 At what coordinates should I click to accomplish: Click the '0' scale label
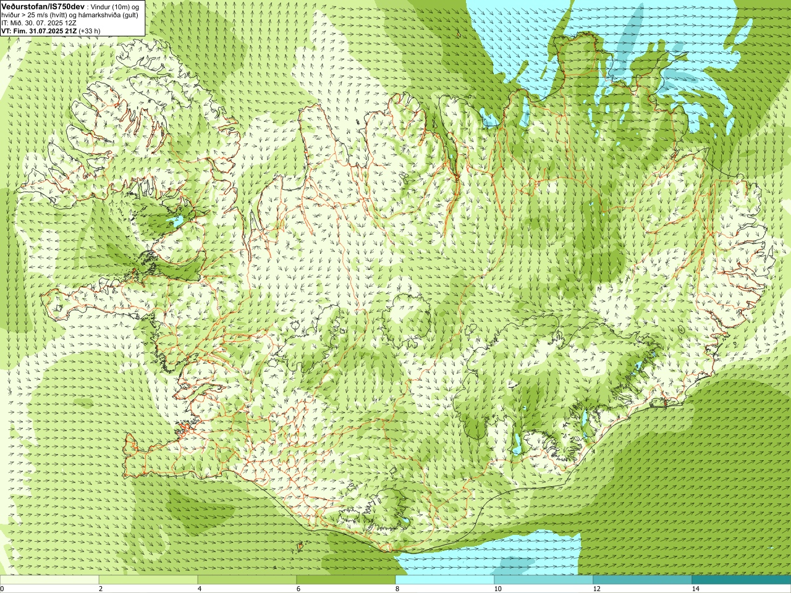click(2, 589)
